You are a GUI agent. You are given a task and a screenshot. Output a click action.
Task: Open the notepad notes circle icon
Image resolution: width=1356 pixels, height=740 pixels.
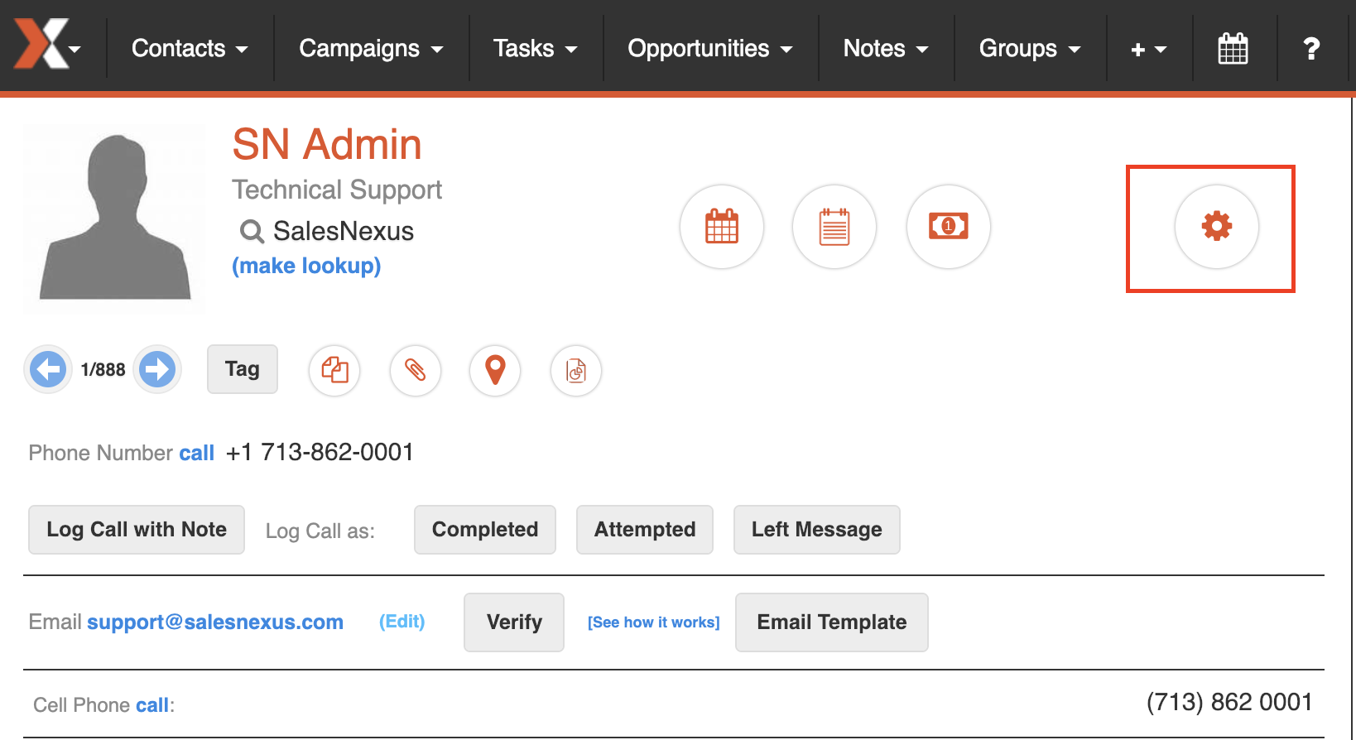pos(834,226)
